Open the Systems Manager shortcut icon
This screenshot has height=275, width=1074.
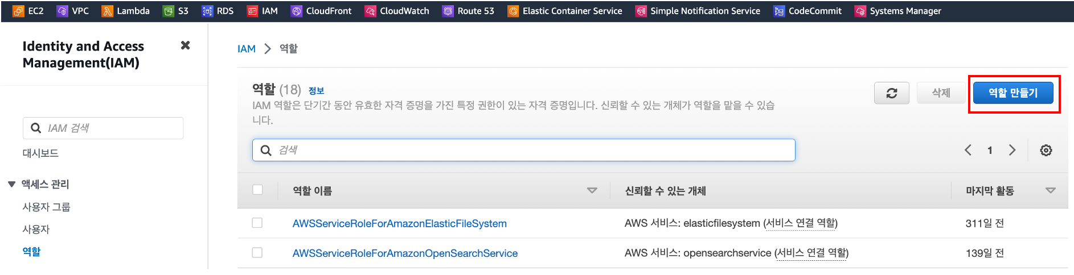860,11
